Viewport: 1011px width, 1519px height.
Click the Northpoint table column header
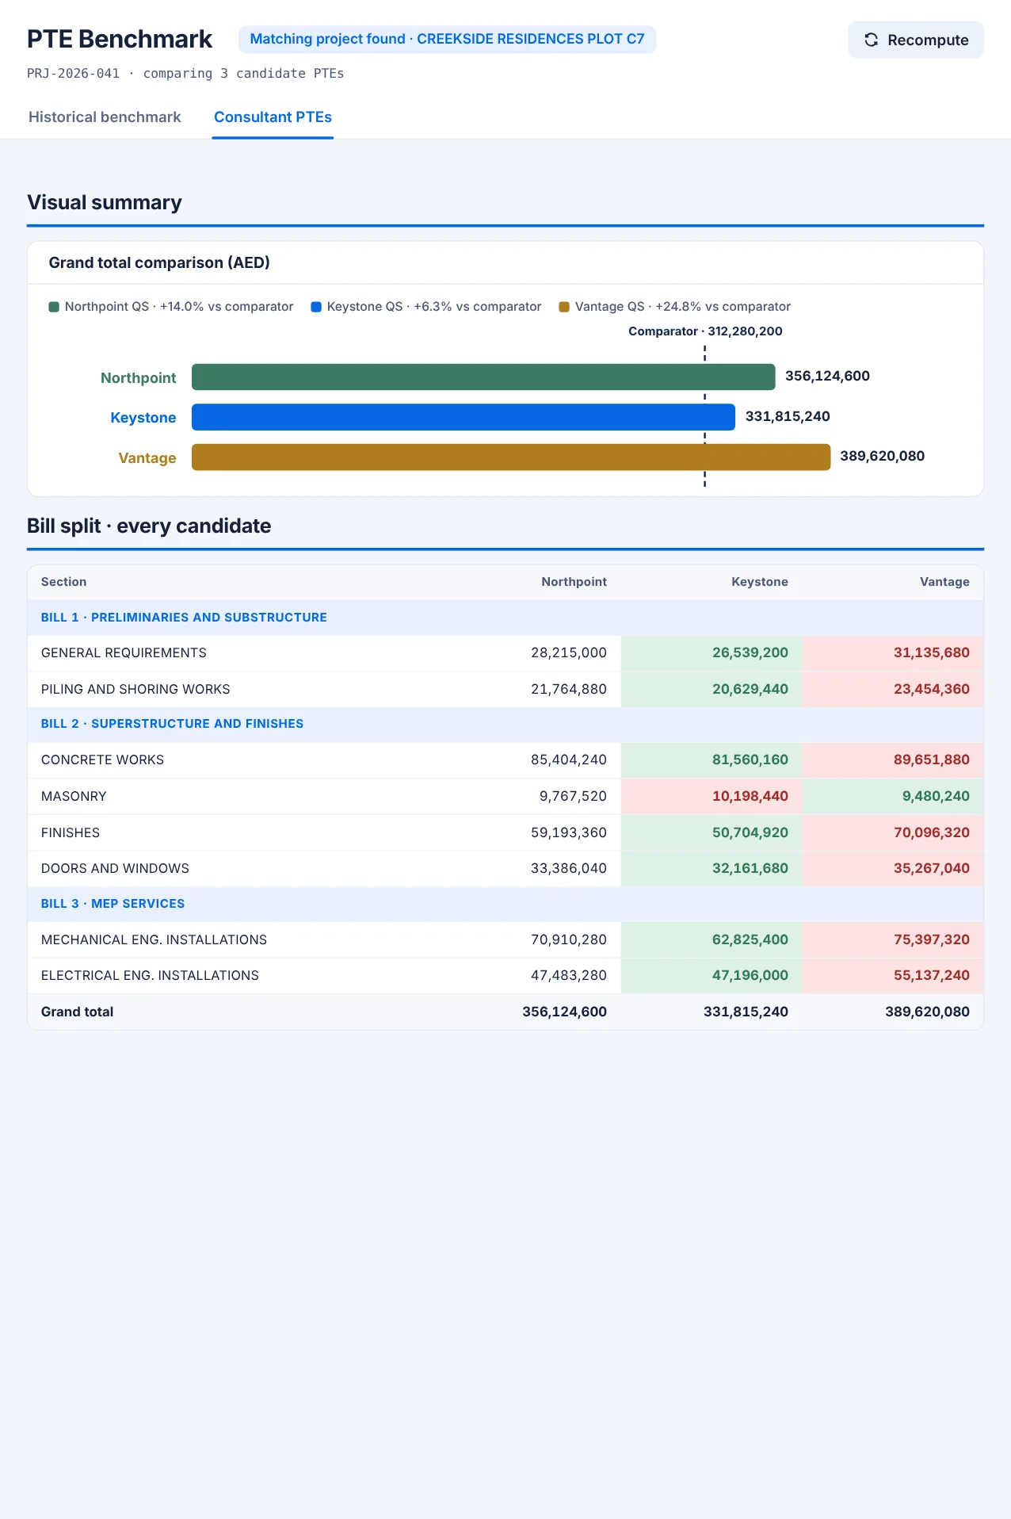(x=574, y=582)
